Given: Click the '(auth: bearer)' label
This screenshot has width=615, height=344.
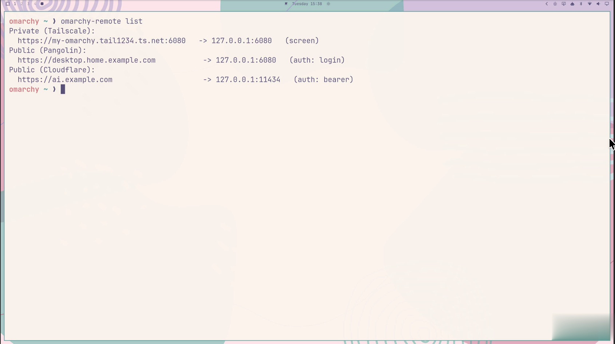Looking at the screenshot, I should [324, 80].
